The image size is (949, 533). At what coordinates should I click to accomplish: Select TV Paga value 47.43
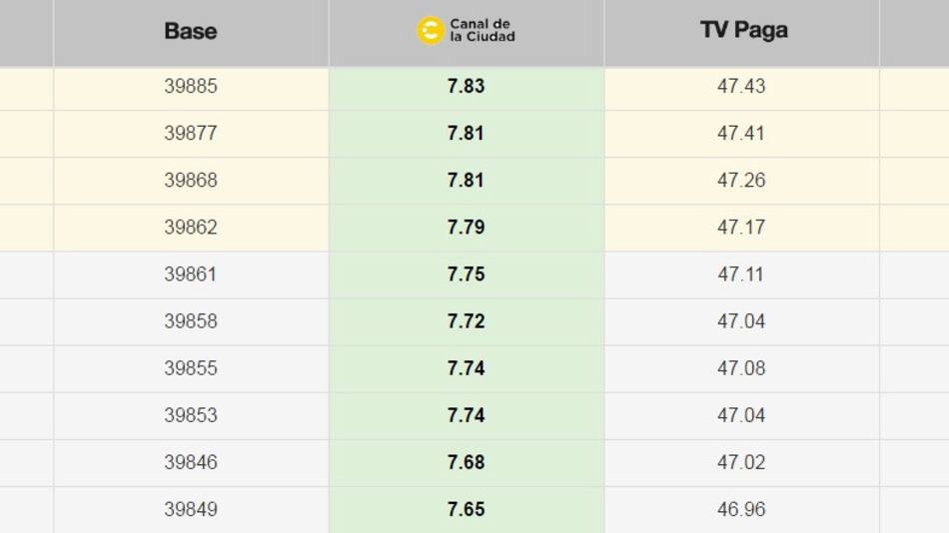[741, 86]
